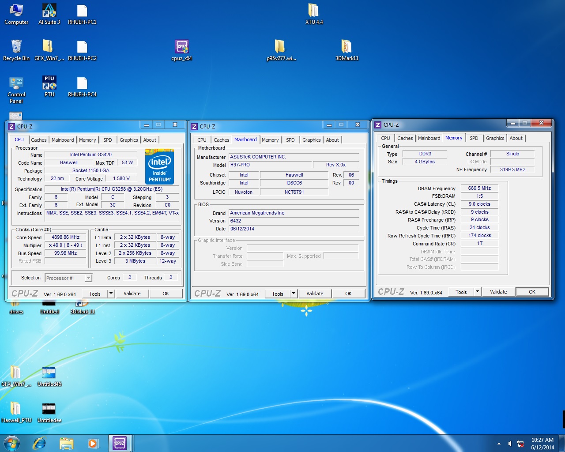Open Windows Media Player from the taskbar
This screenshot has height=452, width=565.
click(93, 443)
